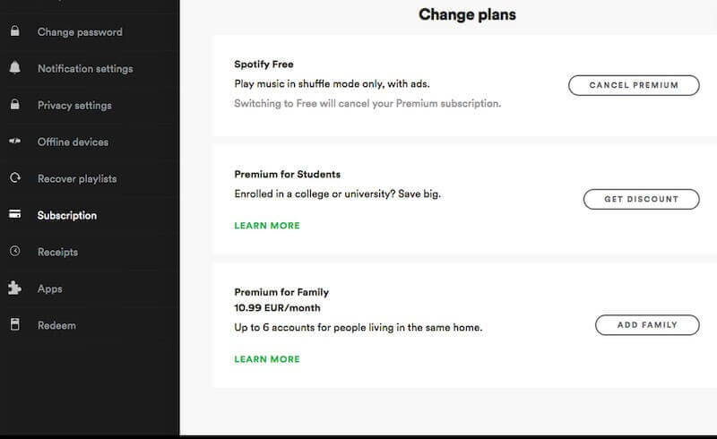Open Change password in the sidebar

[80, 32]
